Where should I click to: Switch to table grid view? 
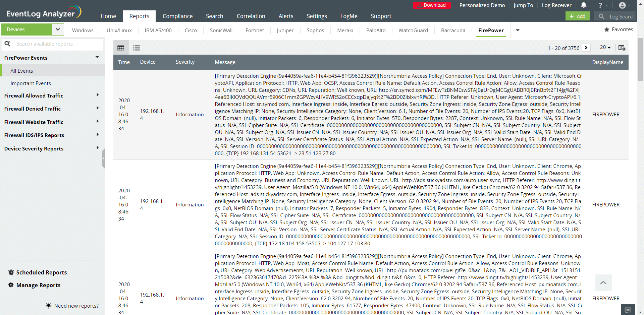point(121,48)
